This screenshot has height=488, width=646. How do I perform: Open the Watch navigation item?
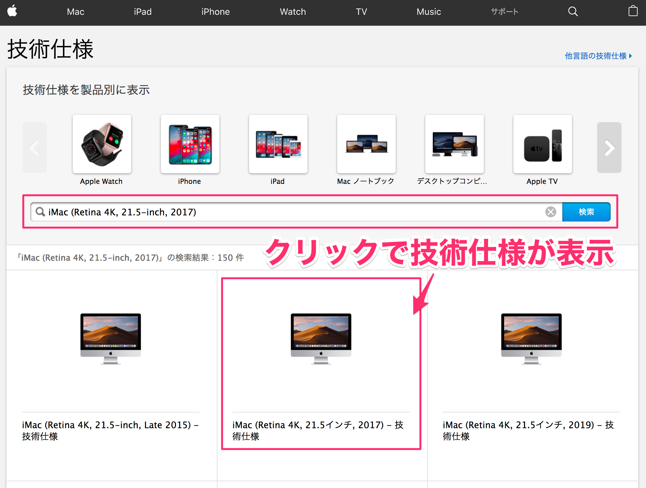pyautogui.click(x=293, y=12)
